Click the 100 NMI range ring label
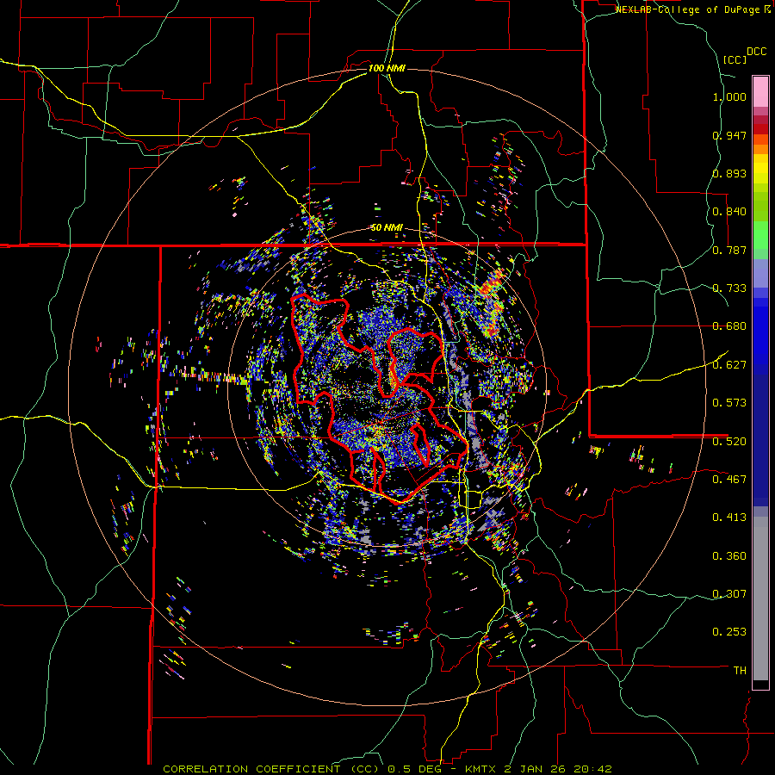 [x=387, y=68]
